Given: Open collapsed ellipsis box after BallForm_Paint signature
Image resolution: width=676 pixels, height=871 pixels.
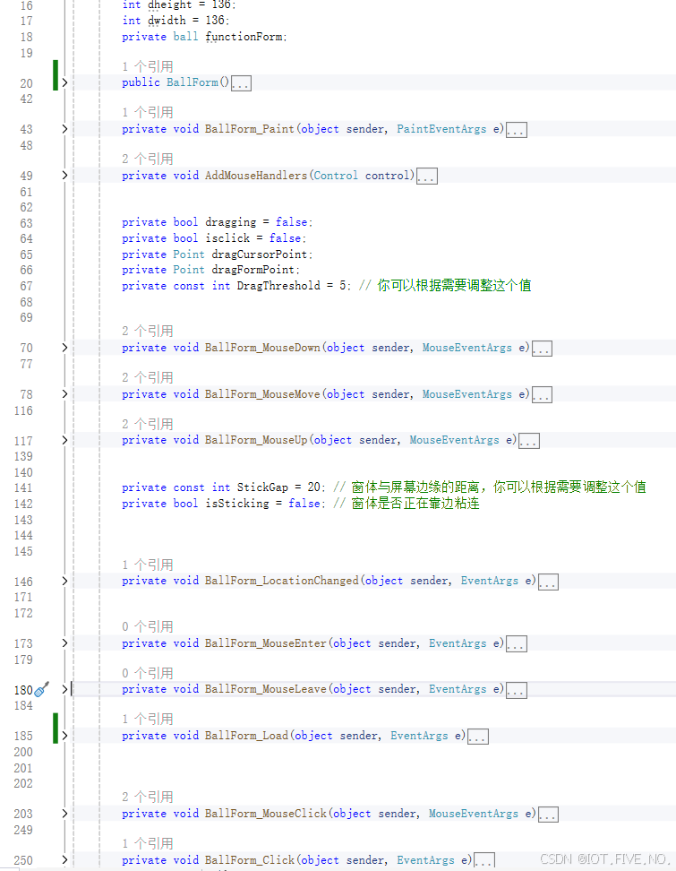Looking at the screenshot, I should coord(516,130).
